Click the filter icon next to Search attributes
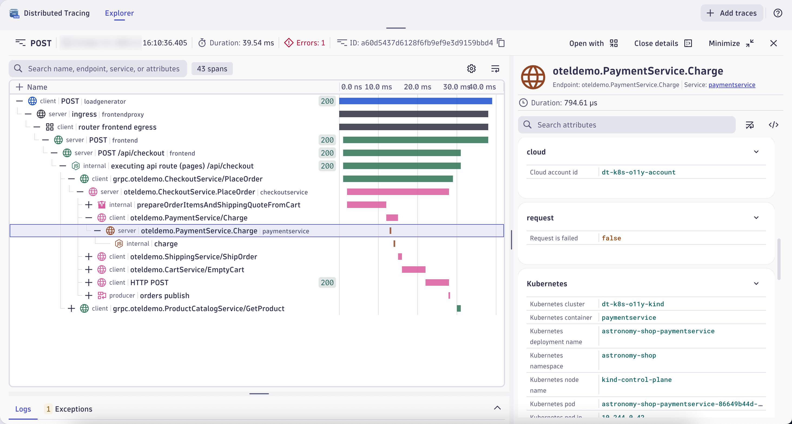Image resolution: width=792 pixels, height=424 pixels. click(750, 125)
